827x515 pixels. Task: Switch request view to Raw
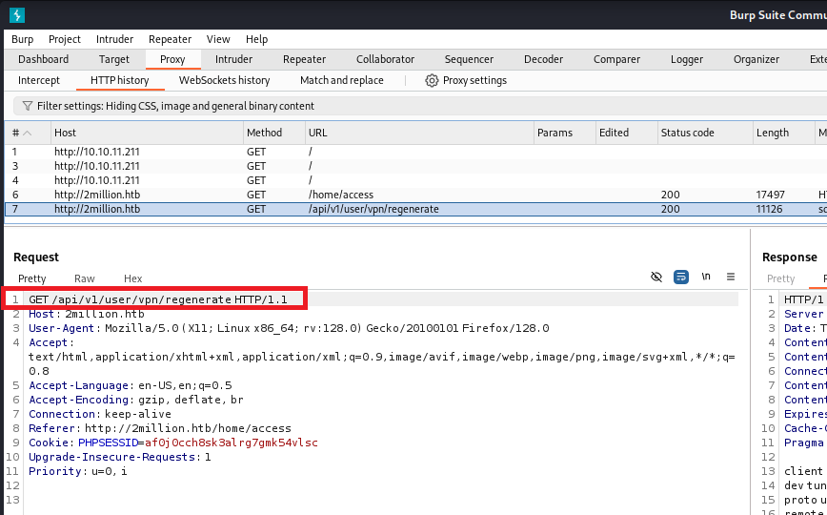pos(85,278)
